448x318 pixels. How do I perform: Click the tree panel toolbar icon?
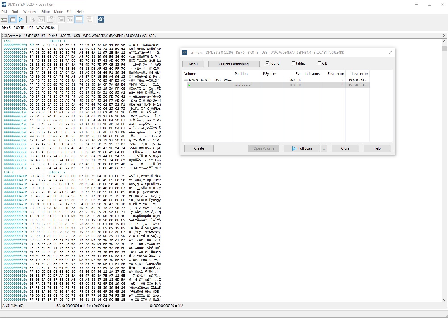(61, 20)
